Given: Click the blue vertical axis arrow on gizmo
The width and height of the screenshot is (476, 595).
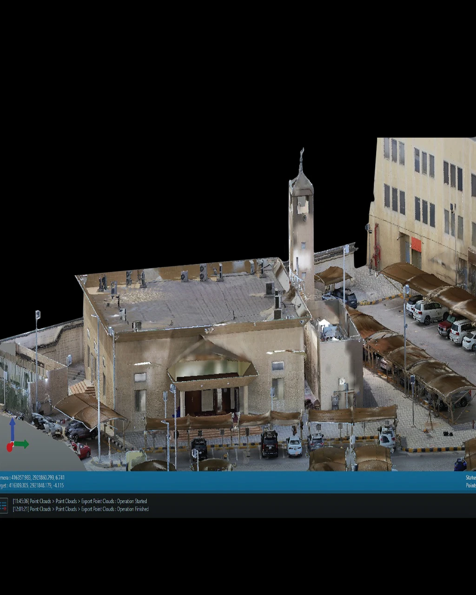Looking at the screenshot, I should click(x=13, y=429).
